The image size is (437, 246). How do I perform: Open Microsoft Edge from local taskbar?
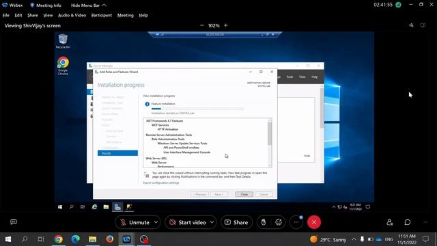click(x=75, y=239)
